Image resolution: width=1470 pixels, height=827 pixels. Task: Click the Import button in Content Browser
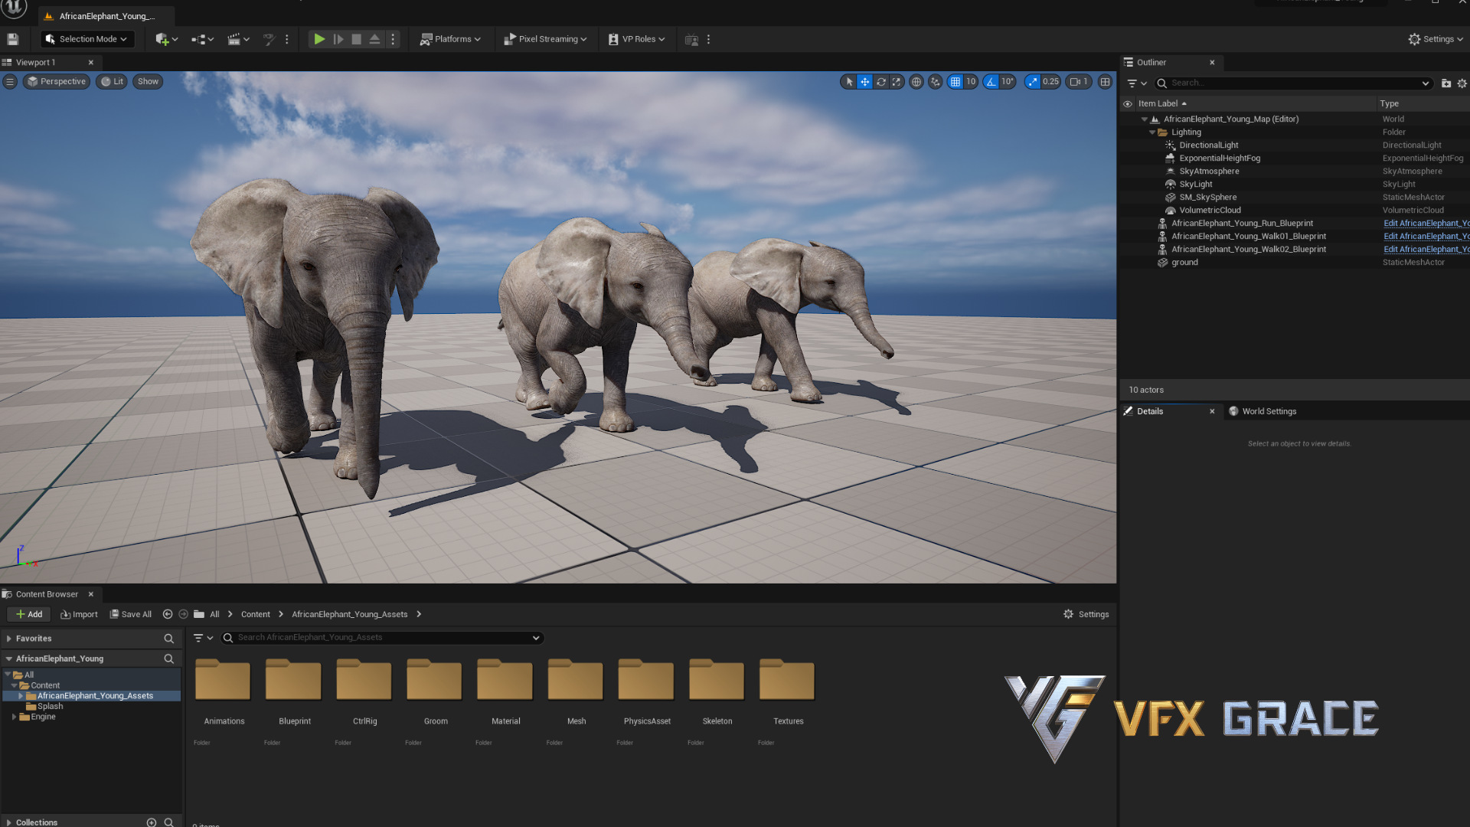tap(79, 614)
